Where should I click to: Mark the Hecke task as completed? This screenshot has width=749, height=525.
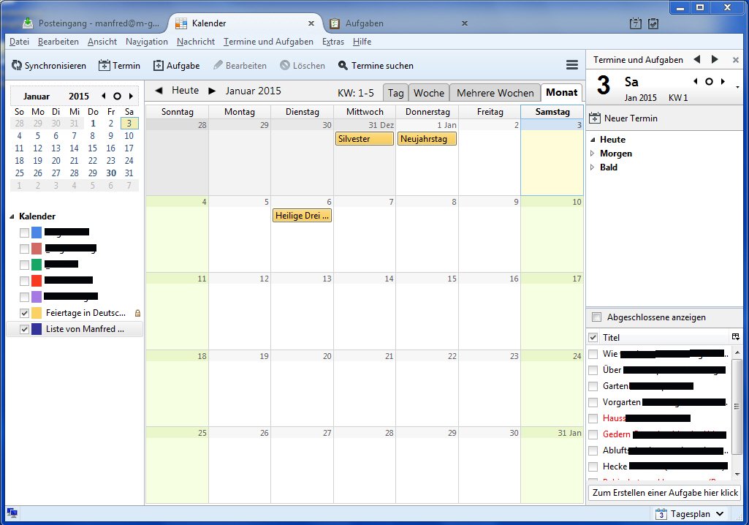click(x=593, y=467)
